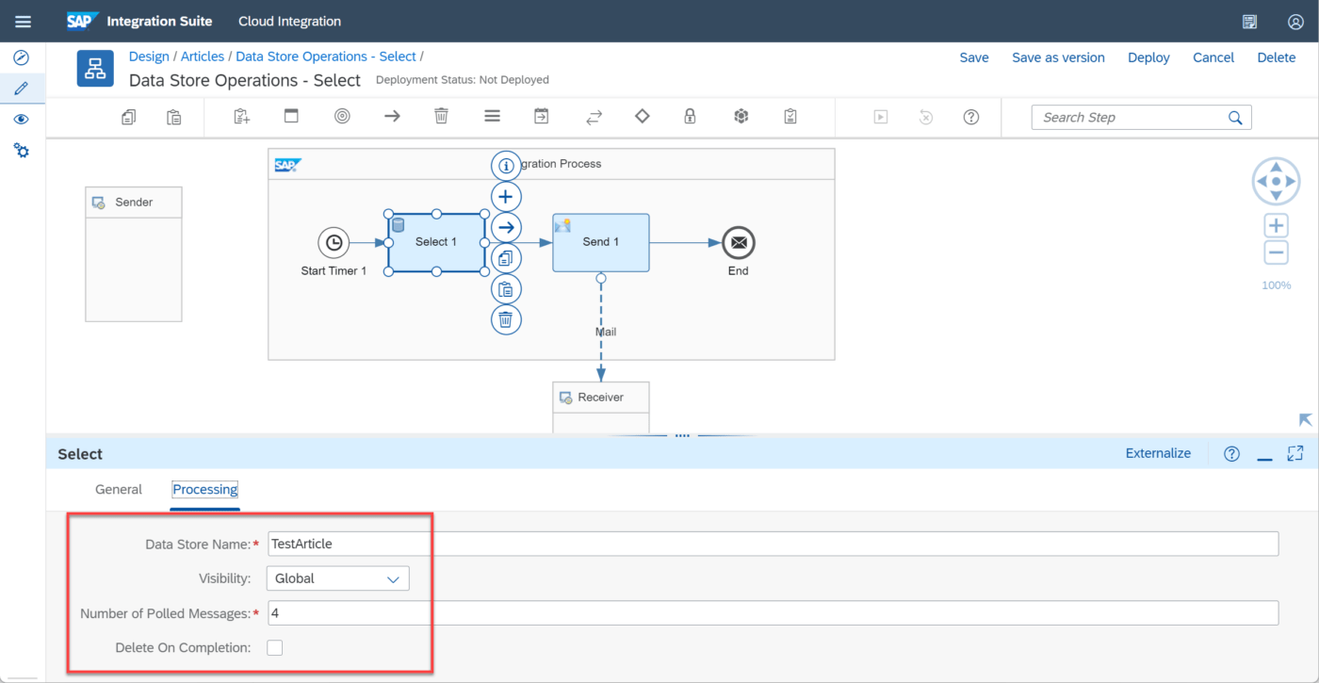Viewport: 1319px width, 683px height.
Task: Click Save button
Action: coord(974,57)
